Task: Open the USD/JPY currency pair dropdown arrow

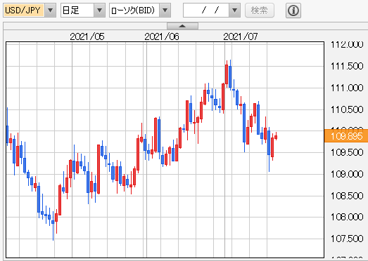Action: pos(50,11)
